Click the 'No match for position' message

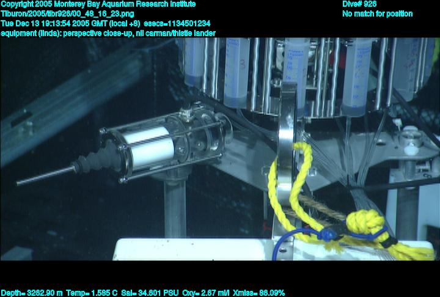[x=377, y=13]
